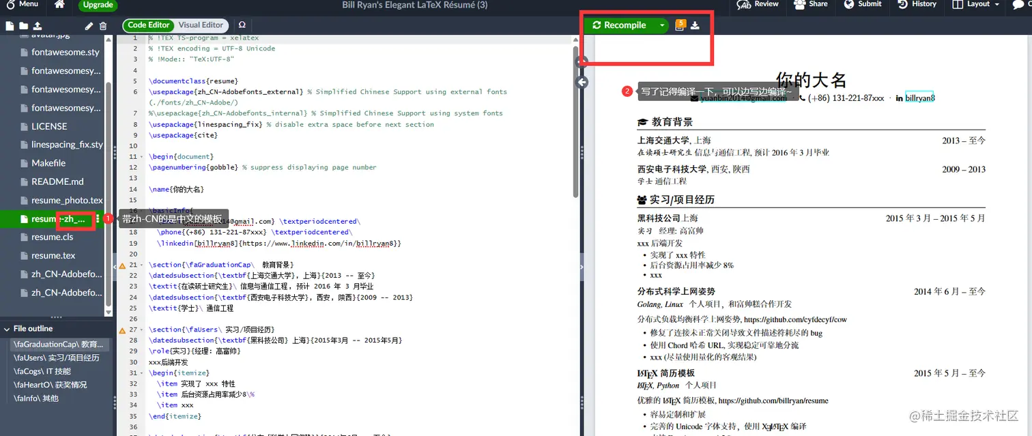The height and width of the screenshot is (436, 1032).
Task: Open README.md in the file tree
Action: pos(59,181)
